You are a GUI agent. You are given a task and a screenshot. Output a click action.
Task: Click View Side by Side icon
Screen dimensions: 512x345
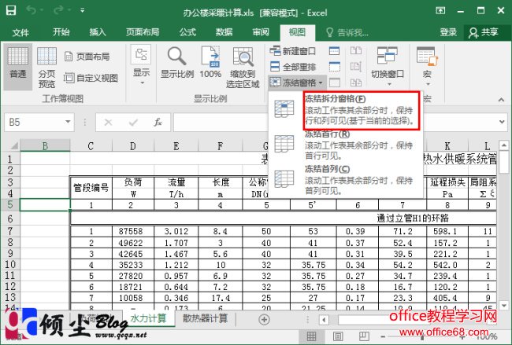click(x=356, y=51)
